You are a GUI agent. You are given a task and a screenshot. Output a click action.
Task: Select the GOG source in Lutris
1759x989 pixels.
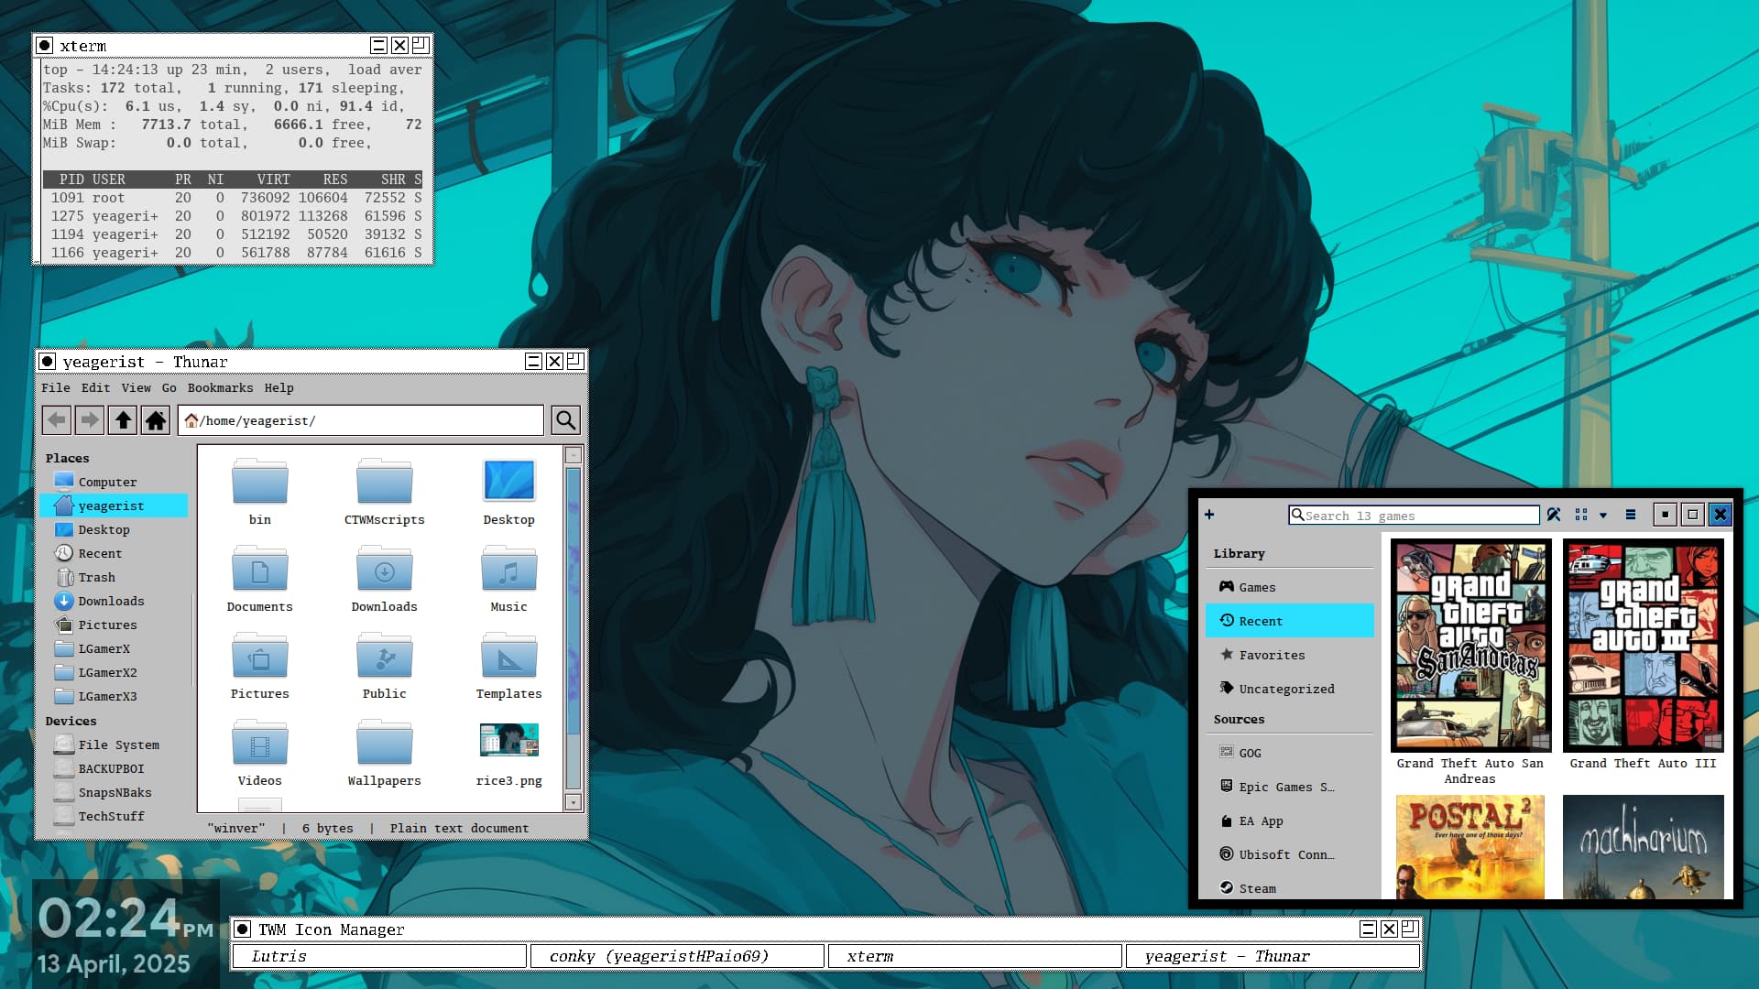click(x=1290, y=753)
